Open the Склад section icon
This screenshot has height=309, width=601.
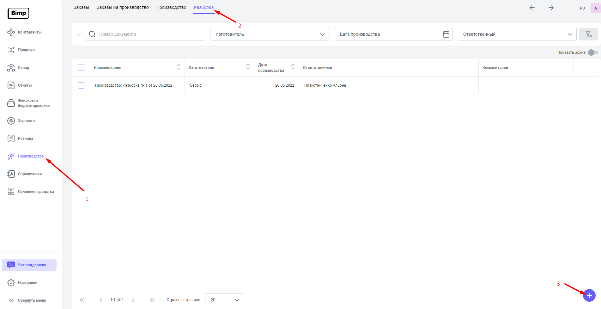pyautogui.click(x=11, y=68)
